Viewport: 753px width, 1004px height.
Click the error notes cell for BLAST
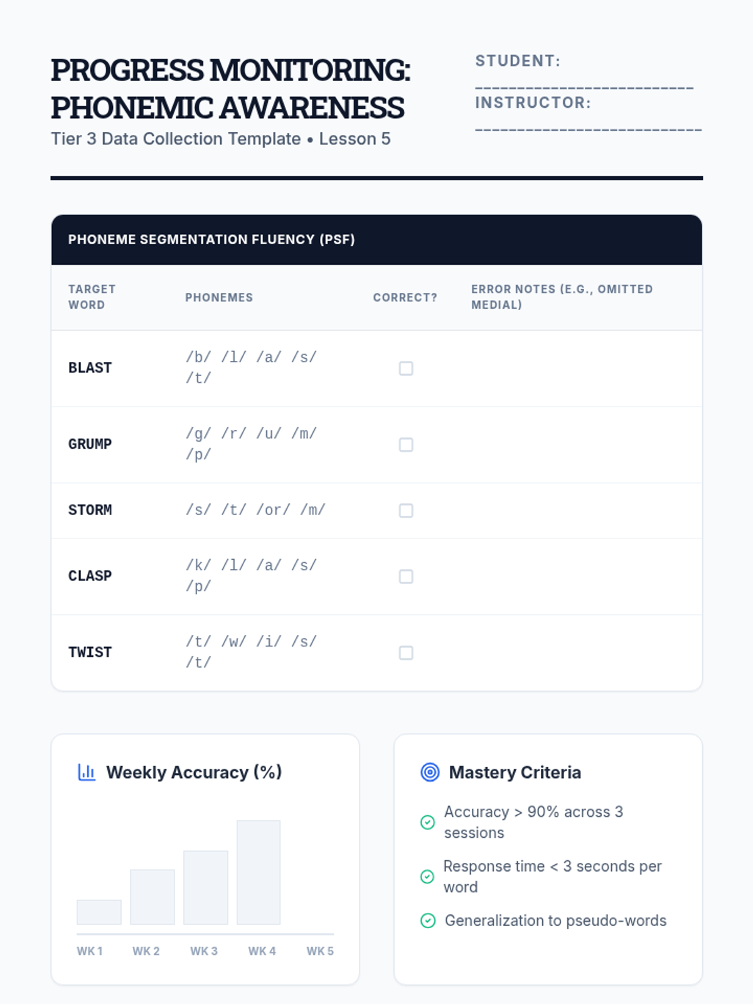[x=577, y=368]
